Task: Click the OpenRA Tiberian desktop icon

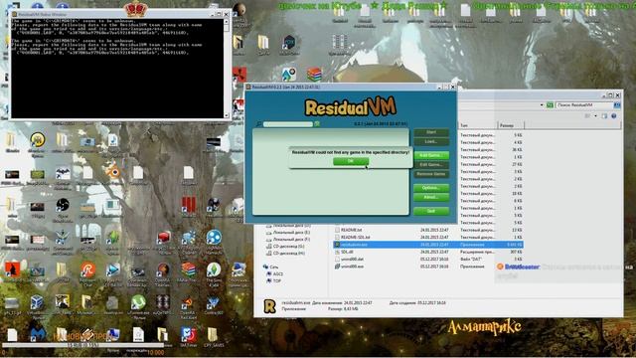Action: point(163,269)
